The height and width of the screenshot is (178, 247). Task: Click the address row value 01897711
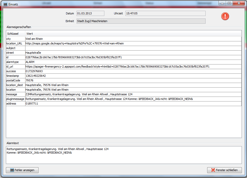click(x=32, y=104)
